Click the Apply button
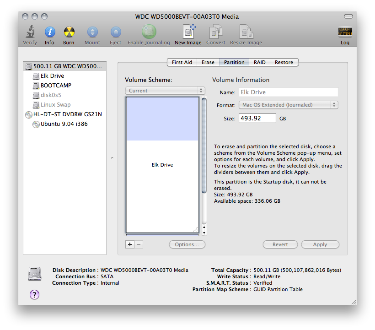This screenshot has height=330, width=375. 320,244
